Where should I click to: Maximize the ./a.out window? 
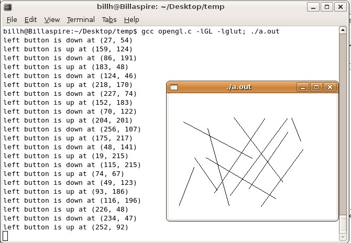(x=315, y=87)
